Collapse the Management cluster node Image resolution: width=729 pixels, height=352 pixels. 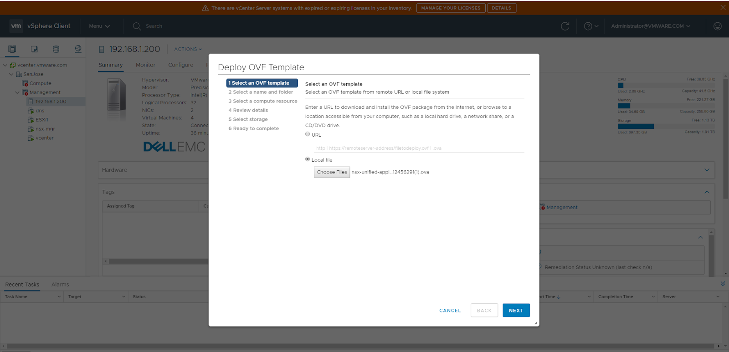[x=17, y=92]
